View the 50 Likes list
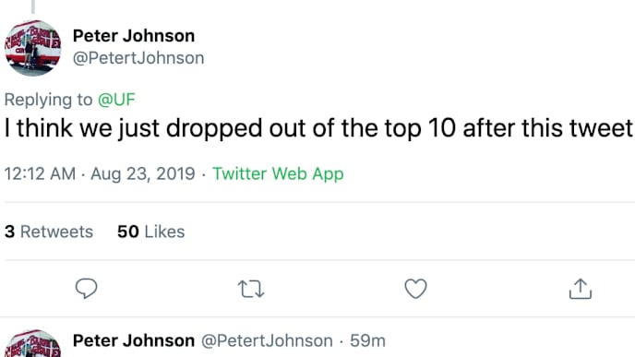The image size is (635, 357). (151, 232)
